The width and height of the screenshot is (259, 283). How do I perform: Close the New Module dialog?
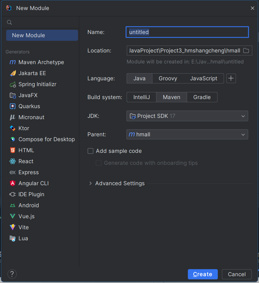[253, 8]
